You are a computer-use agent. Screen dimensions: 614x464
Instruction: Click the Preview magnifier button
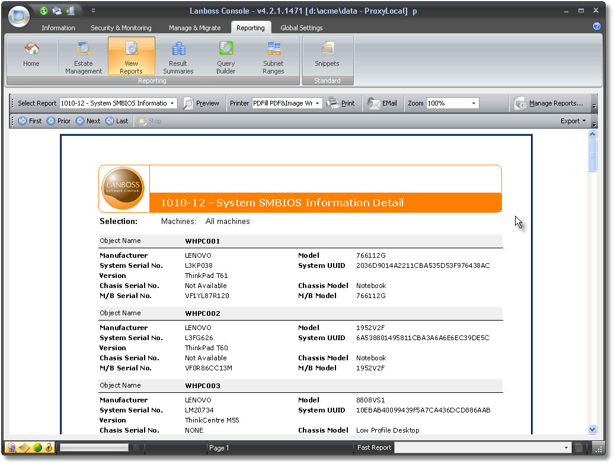202,103
